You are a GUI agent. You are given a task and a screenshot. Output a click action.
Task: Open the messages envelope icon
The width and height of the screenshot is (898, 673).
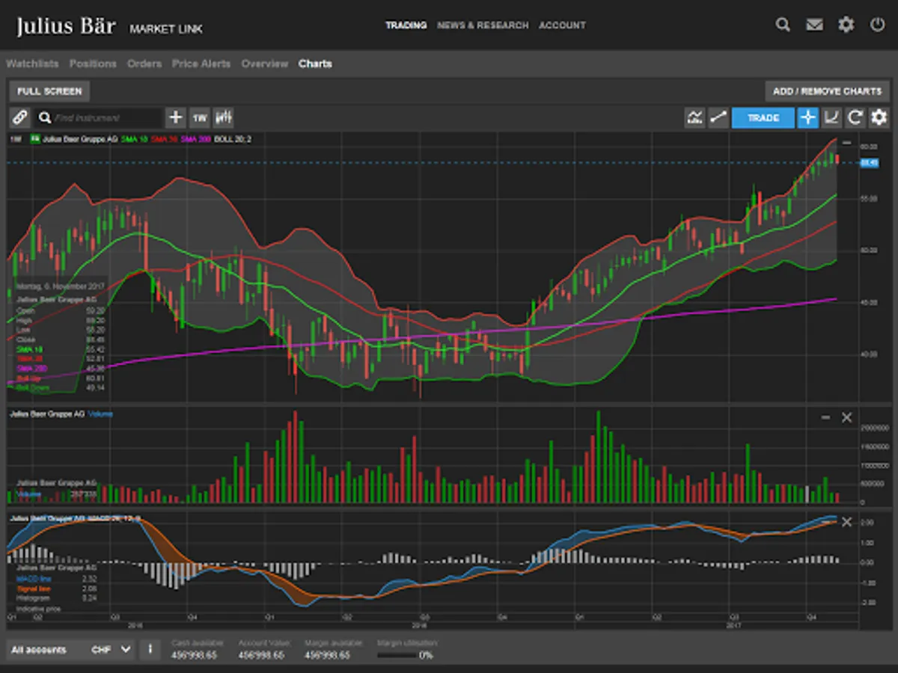coord(814,25)
